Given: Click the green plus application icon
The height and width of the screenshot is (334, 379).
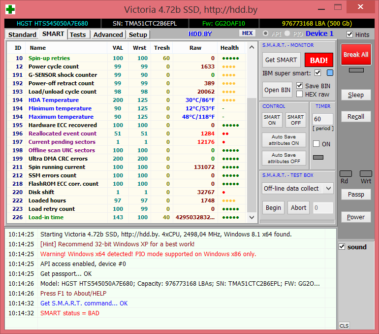Looking at the screenshot, I should (9, 9).
